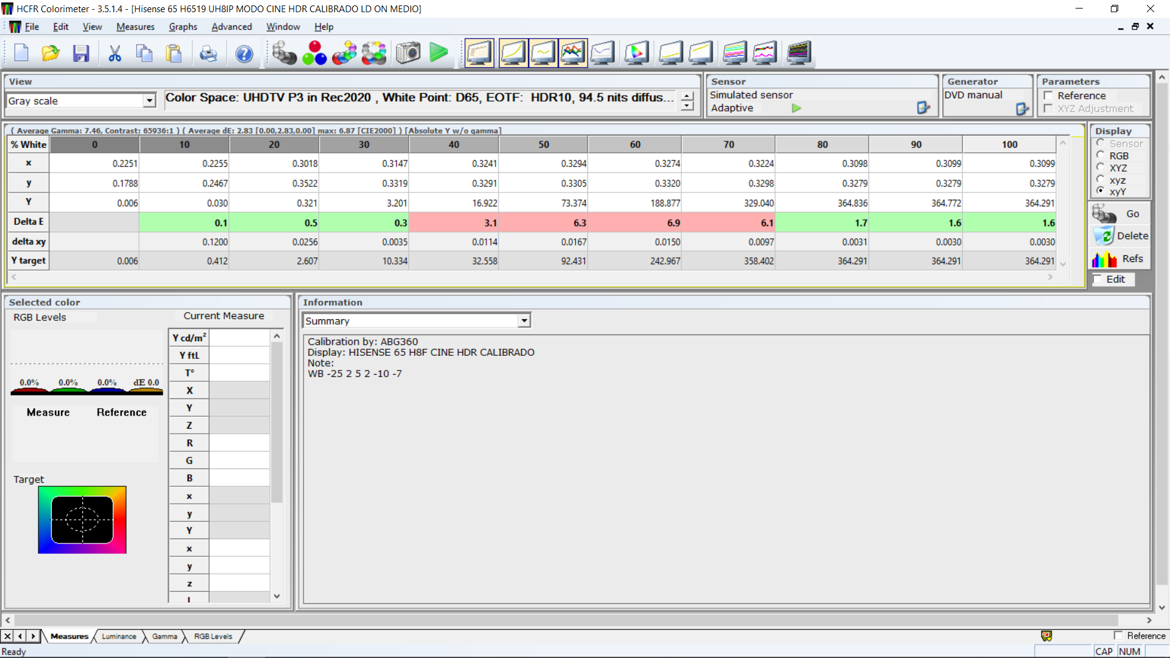Switch to the Luminance tab
Viewport: 1170px width, 658px height.
(x=119, y=636)
